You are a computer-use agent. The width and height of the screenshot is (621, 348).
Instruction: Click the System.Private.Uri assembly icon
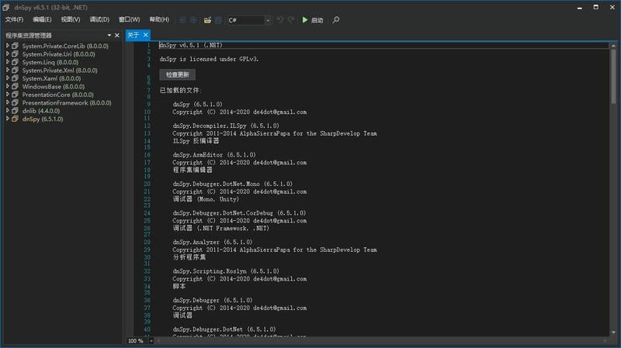[15, 53]
